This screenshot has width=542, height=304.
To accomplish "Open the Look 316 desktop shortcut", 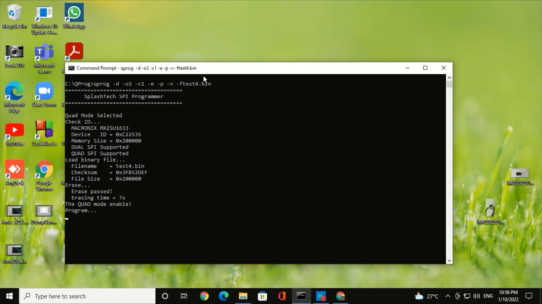I will pos(14,56).
